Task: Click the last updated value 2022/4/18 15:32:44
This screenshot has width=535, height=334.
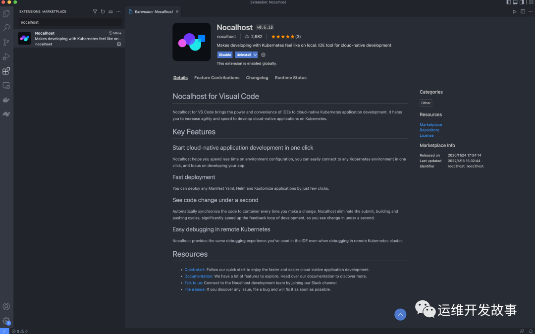Action: tap(464, 161)
